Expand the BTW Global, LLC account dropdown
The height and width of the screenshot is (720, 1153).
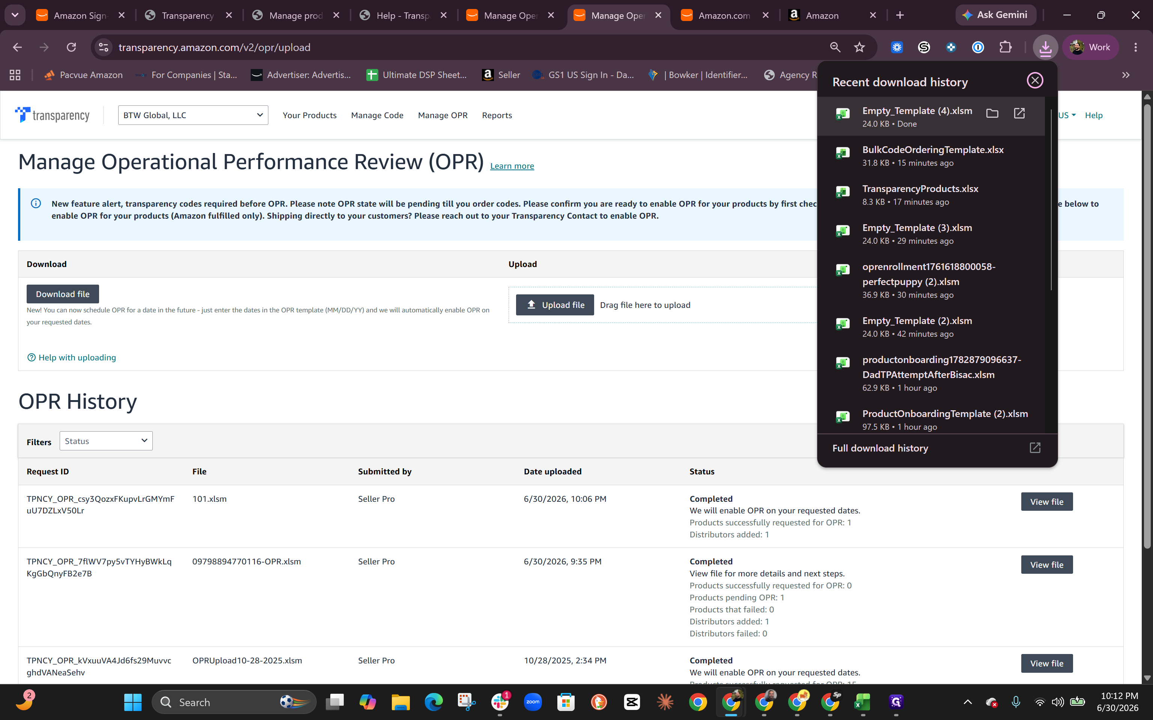[x=193, y=115]
